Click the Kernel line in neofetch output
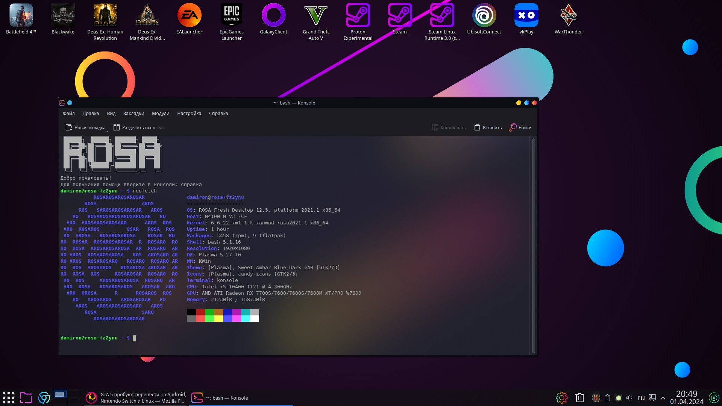 [x=258, y=223]
